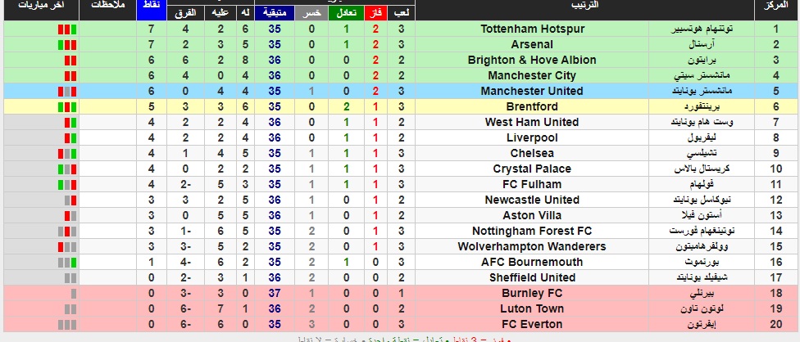The image size is (800, 342).
Task: Click the red wins column header
Action: (375, 13)
